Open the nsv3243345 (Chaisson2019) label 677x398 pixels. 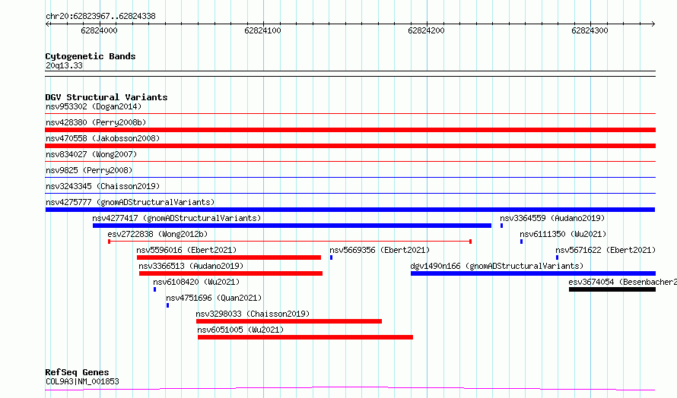[x=103, y=186]
